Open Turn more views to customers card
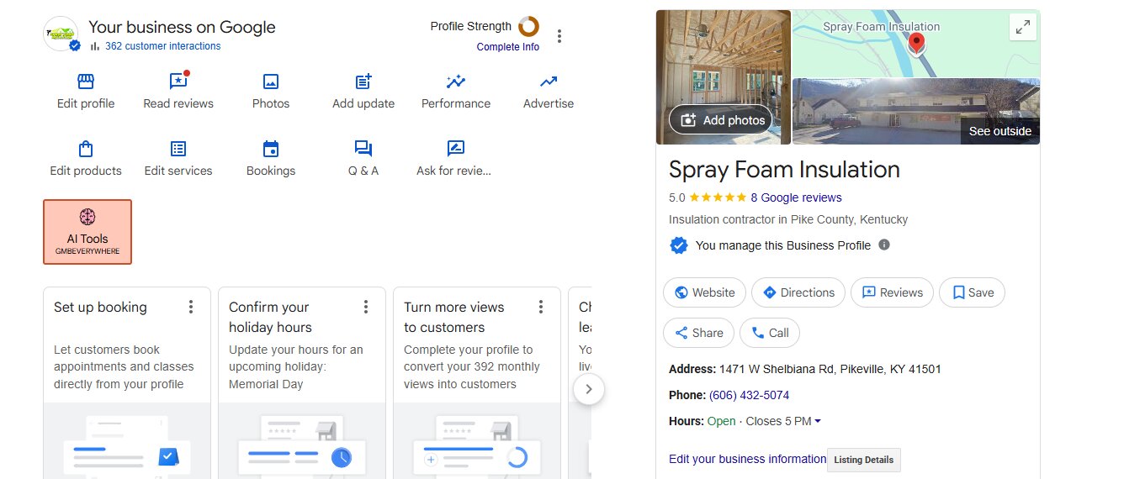 (477, 383)
